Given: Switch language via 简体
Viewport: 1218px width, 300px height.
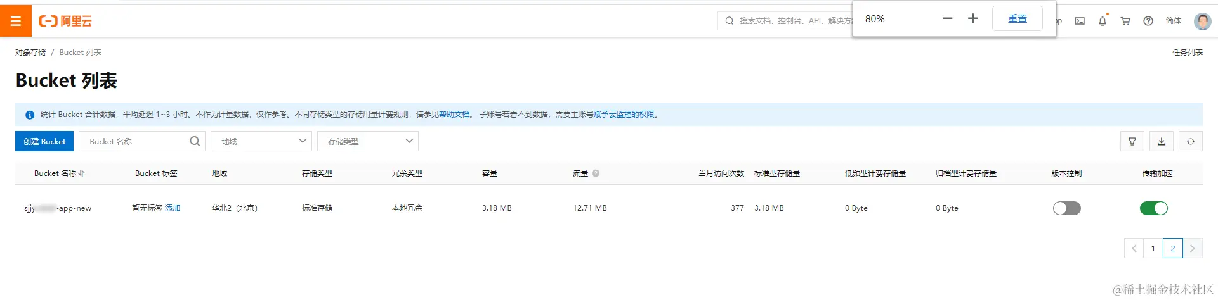Looking at the screenshot, I should click(1174, 21).
